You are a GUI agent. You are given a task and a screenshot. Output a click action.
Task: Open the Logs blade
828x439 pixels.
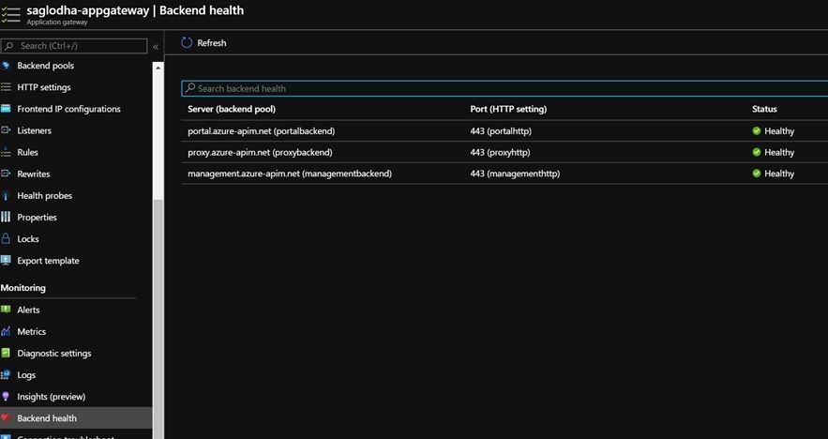[76, 374]
